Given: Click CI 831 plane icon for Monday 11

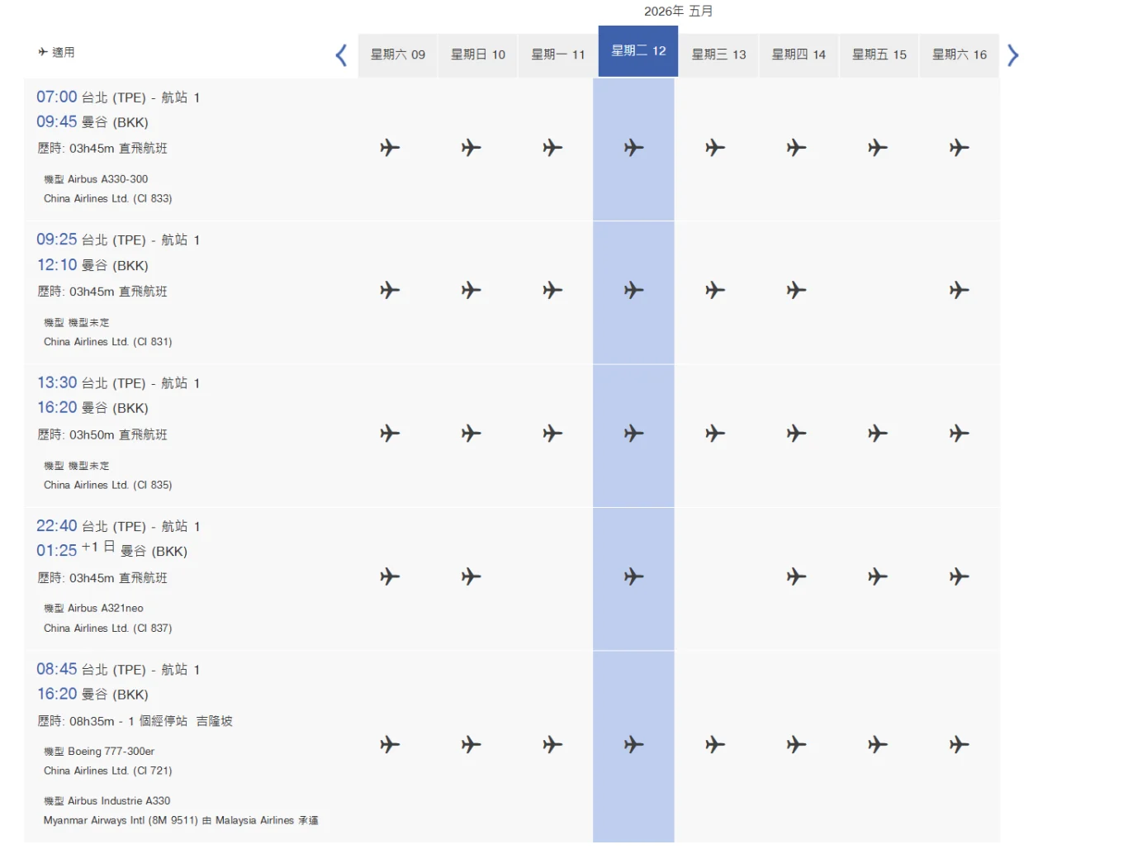Looking at the screenshot, I should pyautogui.click(x=552, y=291).
